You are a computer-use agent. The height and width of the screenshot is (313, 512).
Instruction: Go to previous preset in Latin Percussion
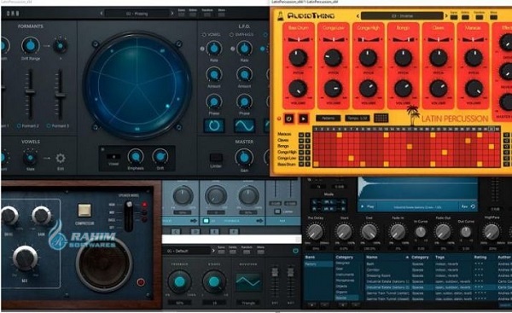358,15
